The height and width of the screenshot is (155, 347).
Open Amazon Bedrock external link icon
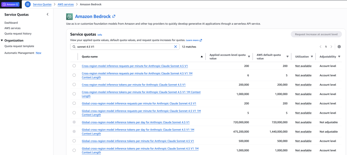114,16
